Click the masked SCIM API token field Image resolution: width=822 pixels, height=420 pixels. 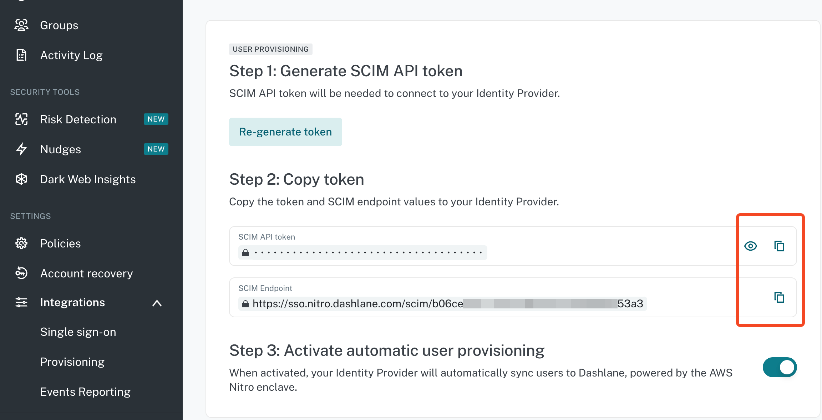(x=362, y=252)
